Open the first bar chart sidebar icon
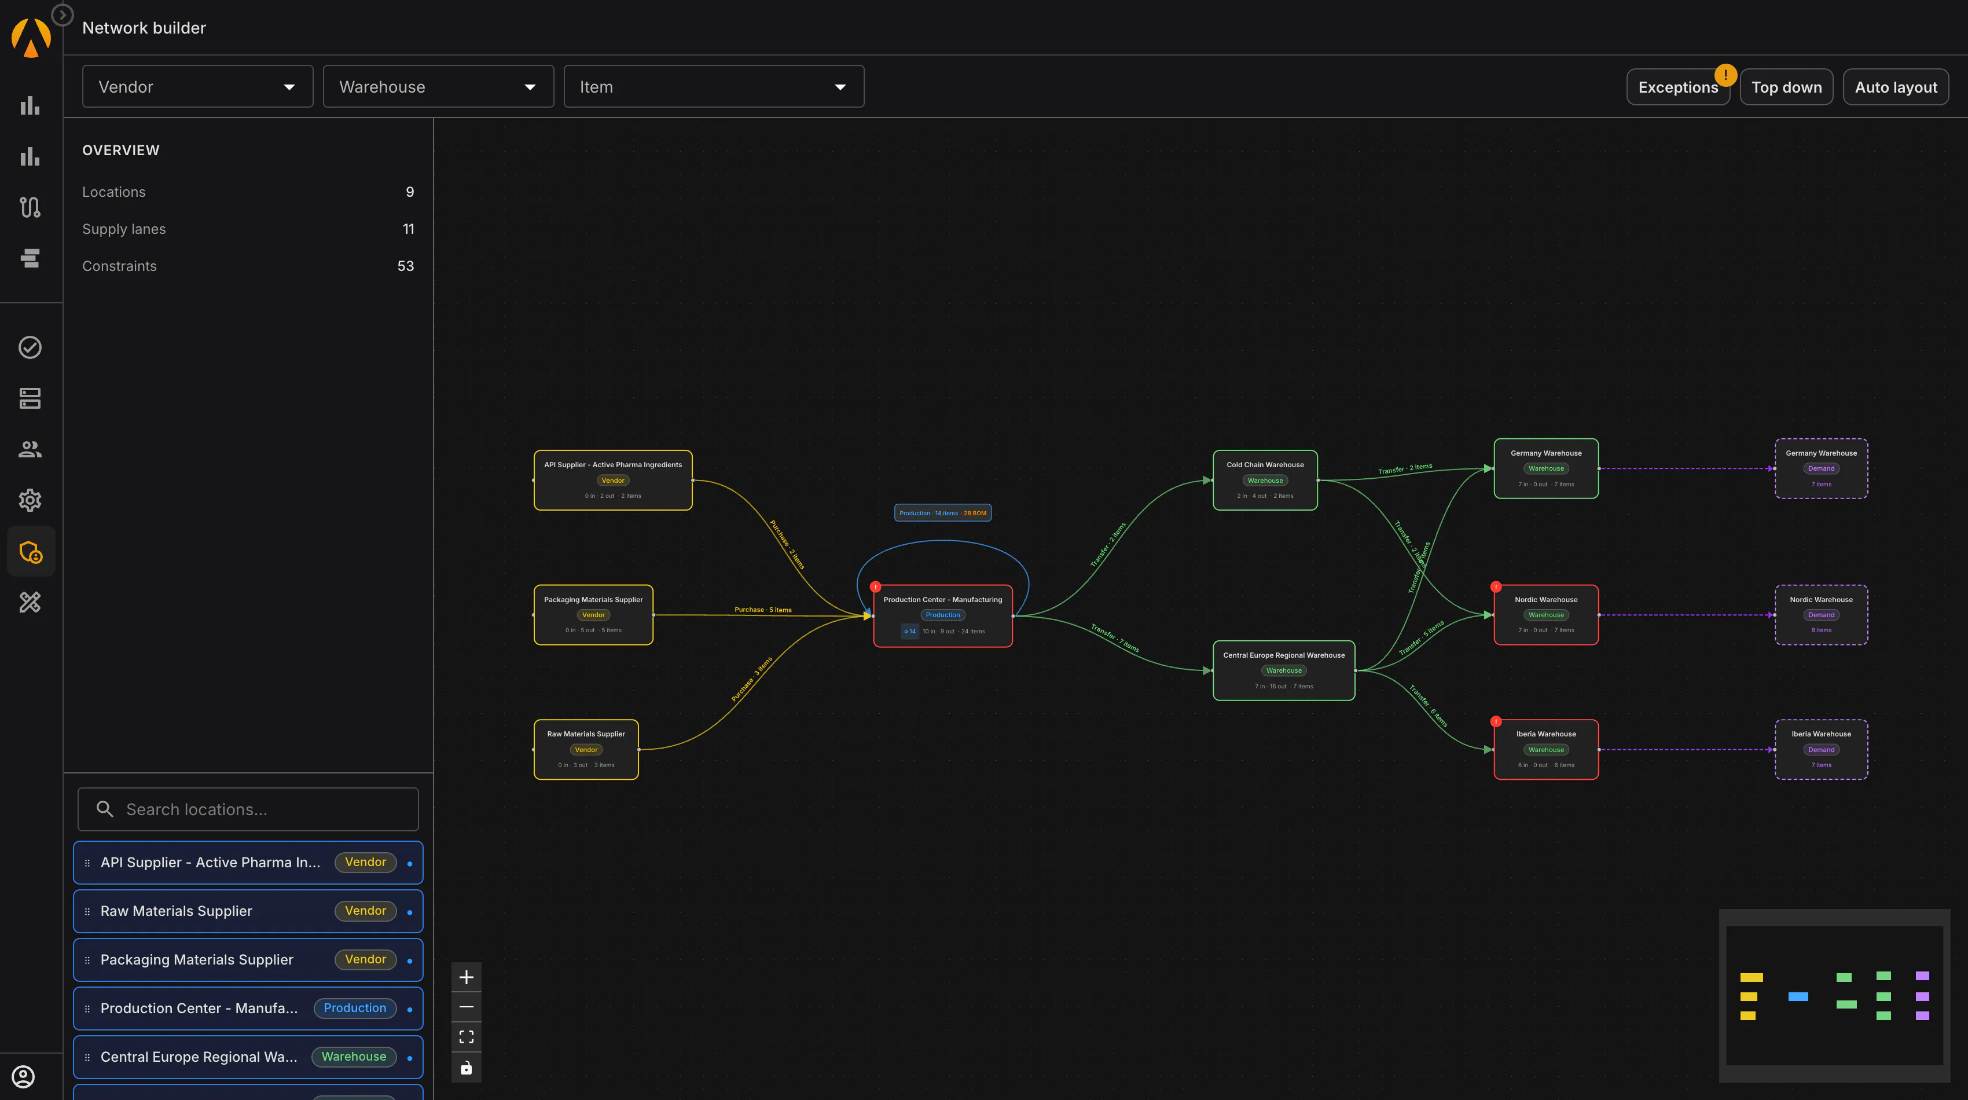Screen dimensions: 1968x1100 click(x=30, y=105)
